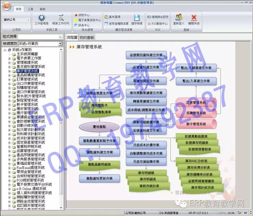Open the 報表工作佇列 tool

[x=61, y=18]
